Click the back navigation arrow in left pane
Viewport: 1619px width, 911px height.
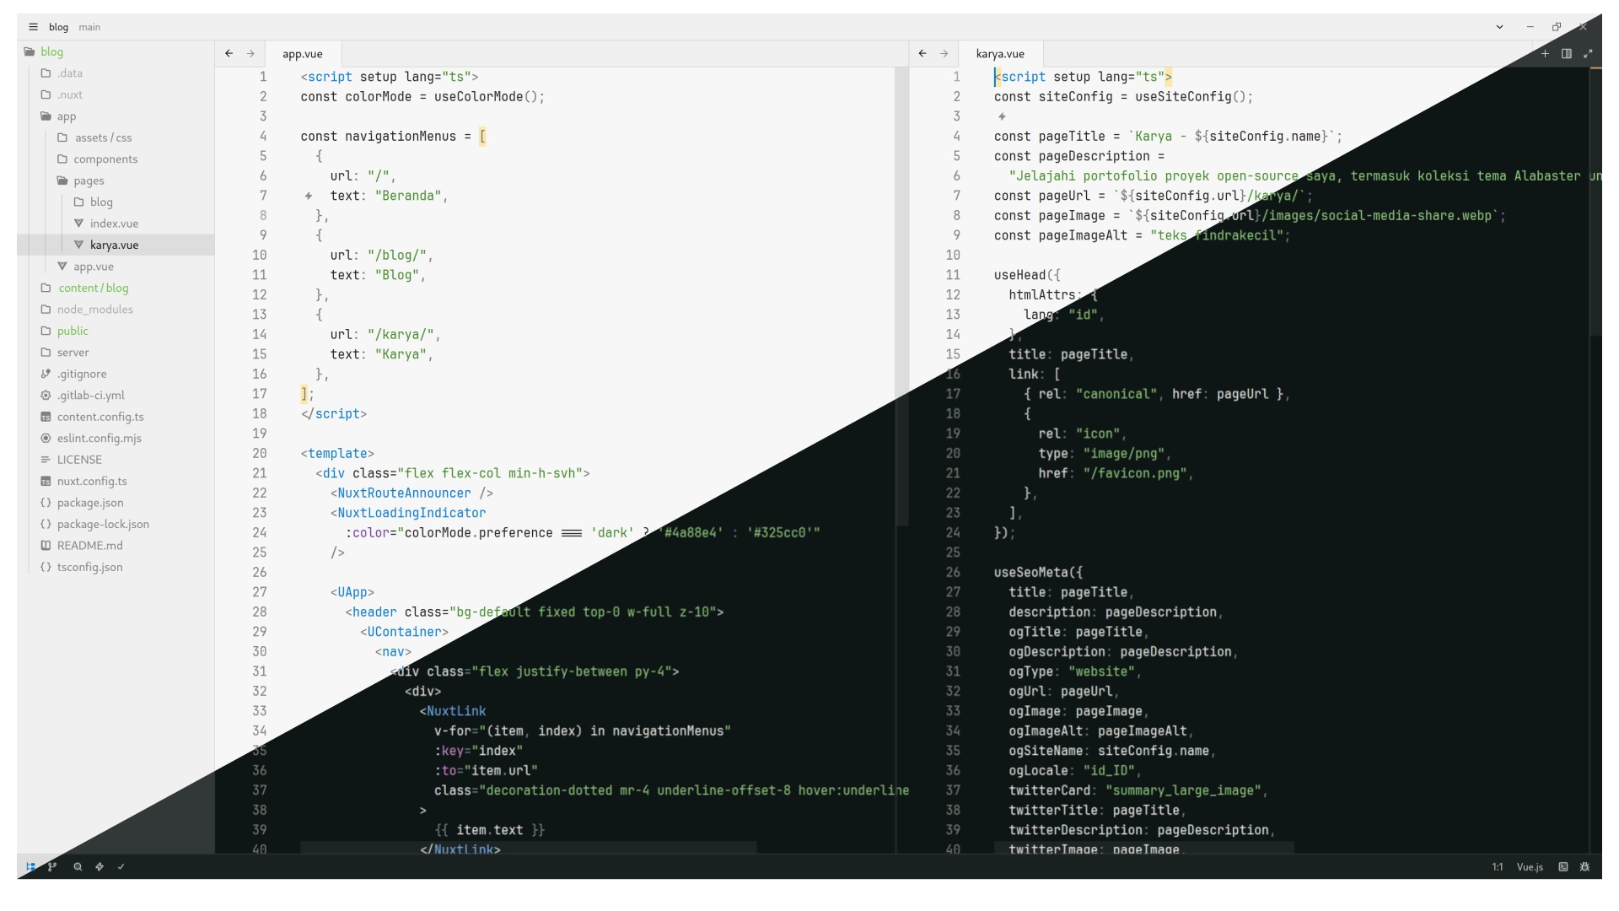coord(229,53)
